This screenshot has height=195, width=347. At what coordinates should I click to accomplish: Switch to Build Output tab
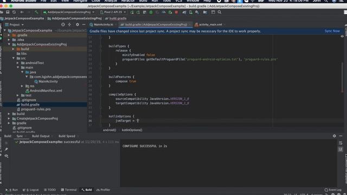[x=41, y=136]
